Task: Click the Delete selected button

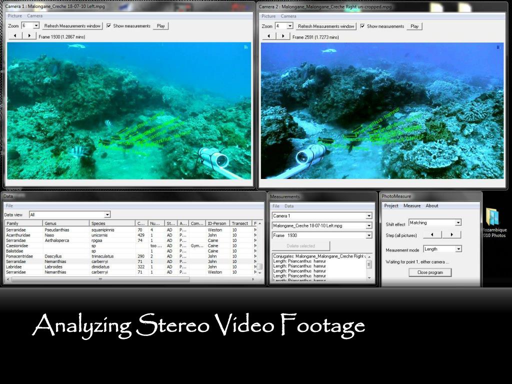Action: tap(300, 246)
